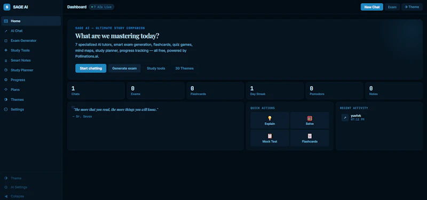Click the Home grid icon in sidebar

tap(6, 21)
